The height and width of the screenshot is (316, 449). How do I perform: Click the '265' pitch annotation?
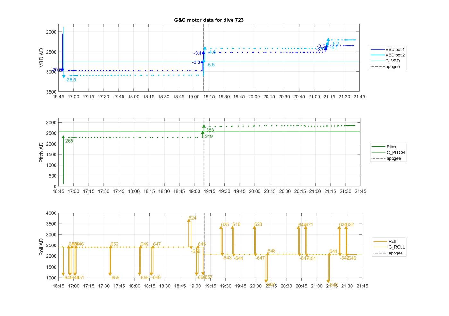69,141
